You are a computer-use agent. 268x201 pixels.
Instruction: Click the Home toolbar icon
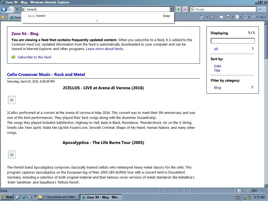[x=202, y=17]
